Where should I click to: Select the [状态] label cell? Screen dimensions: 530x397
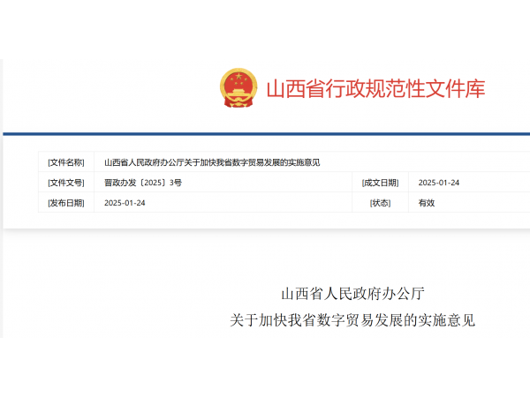pos(381,202)
